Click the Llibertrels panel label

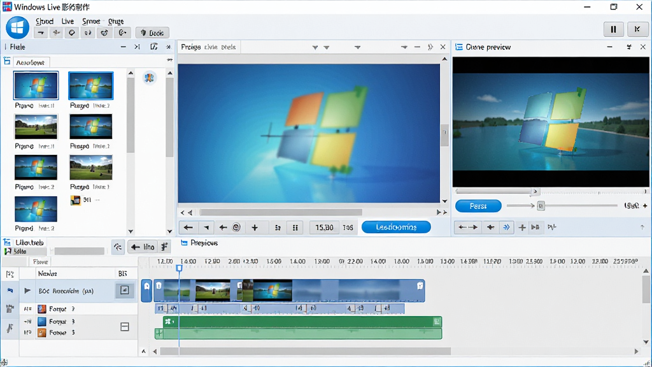(x=29, y=243)
